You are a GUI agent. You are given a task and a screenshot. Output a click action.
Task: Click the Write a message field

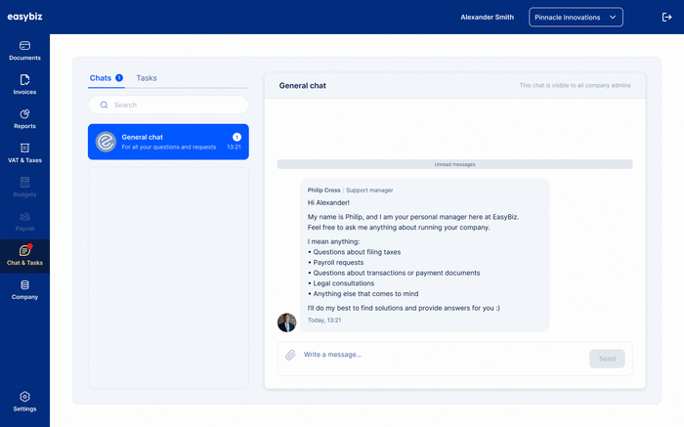click(441, 355)
